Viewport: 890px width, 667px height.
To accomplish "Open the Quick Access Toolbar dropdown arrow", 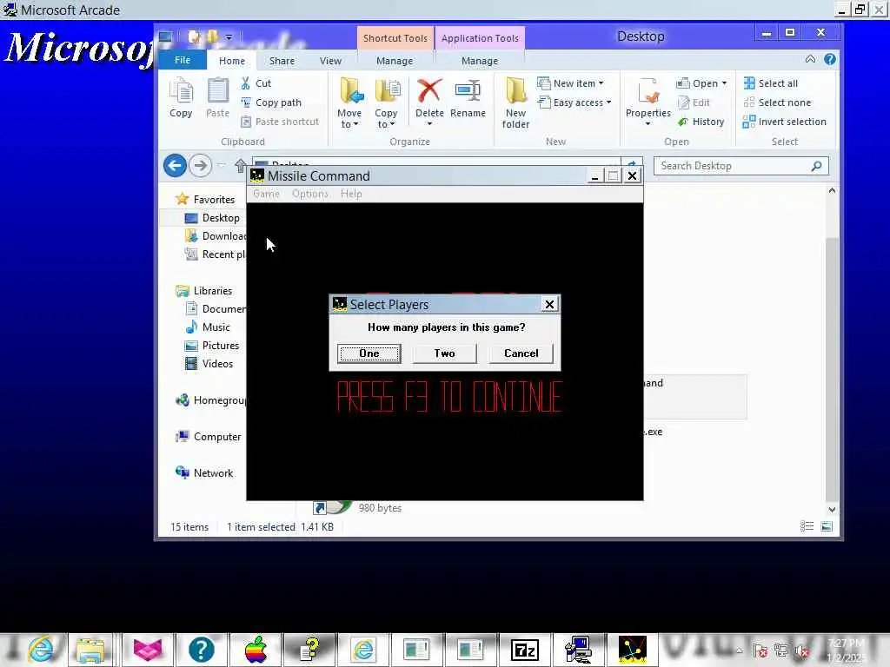I will coord(229,37).
